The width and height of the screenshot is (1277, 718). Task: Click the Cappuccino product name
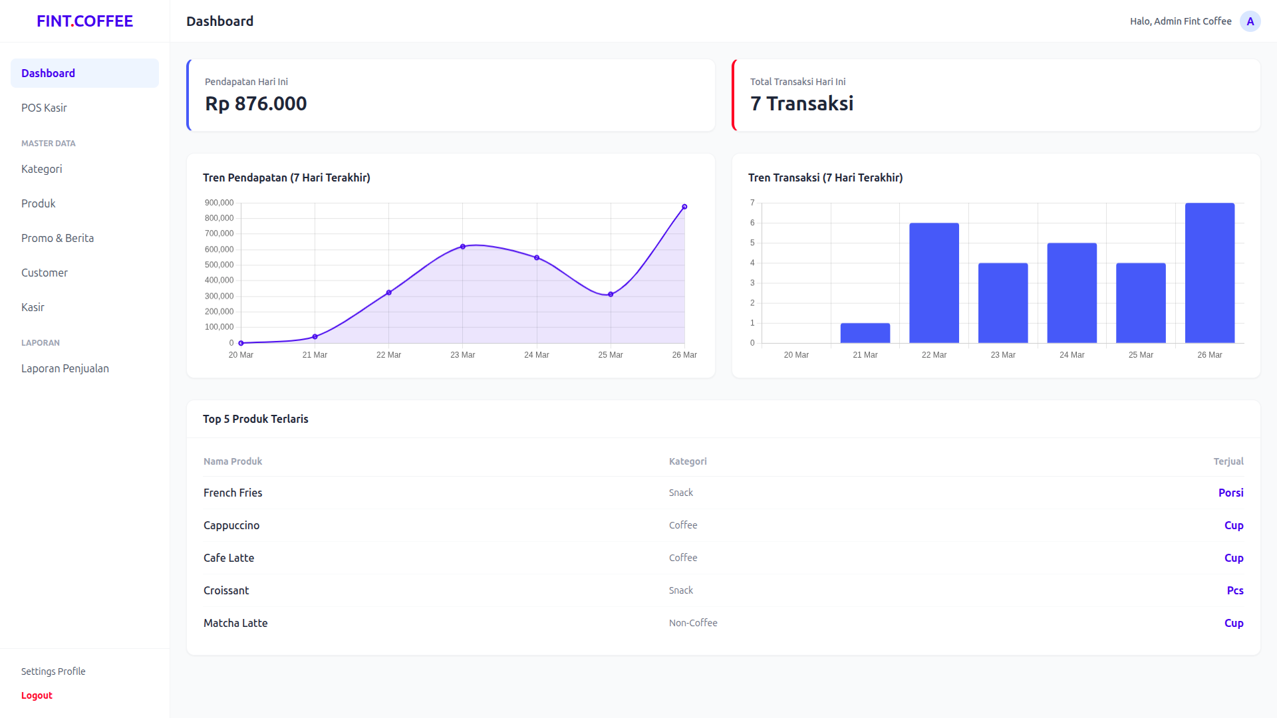click(231, 525)
